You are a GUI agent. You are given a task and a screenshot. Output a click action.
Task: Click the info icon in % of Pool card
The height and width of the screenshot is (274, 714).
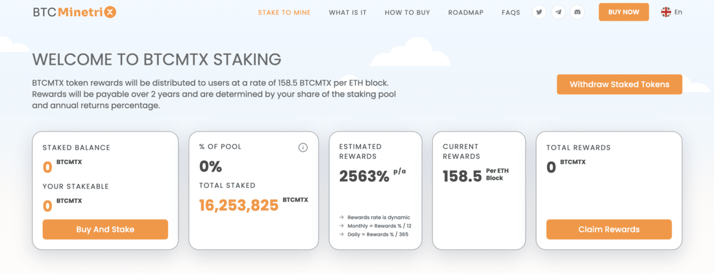tap(303, 147)
